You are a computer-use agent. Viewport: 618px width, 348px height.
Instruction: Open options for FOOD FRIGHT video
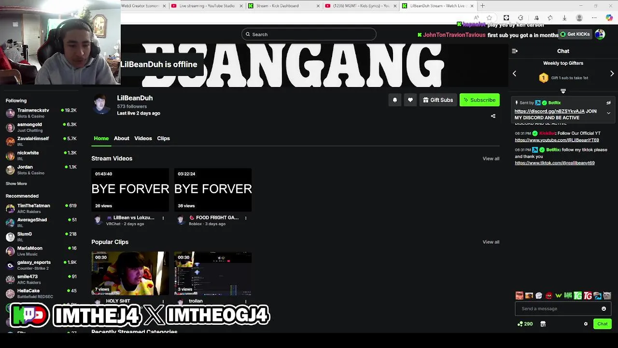coord(245,218)
